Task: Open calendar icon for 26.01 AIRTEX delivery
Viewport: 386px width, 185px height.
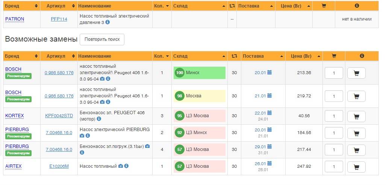Action: 269,164
